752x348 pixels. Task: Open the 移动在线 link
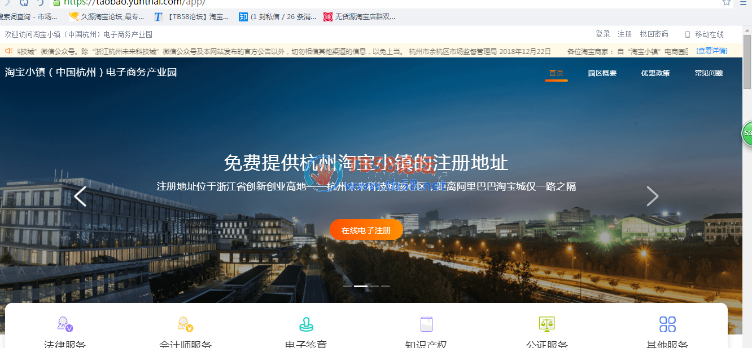tap(709, 34)
